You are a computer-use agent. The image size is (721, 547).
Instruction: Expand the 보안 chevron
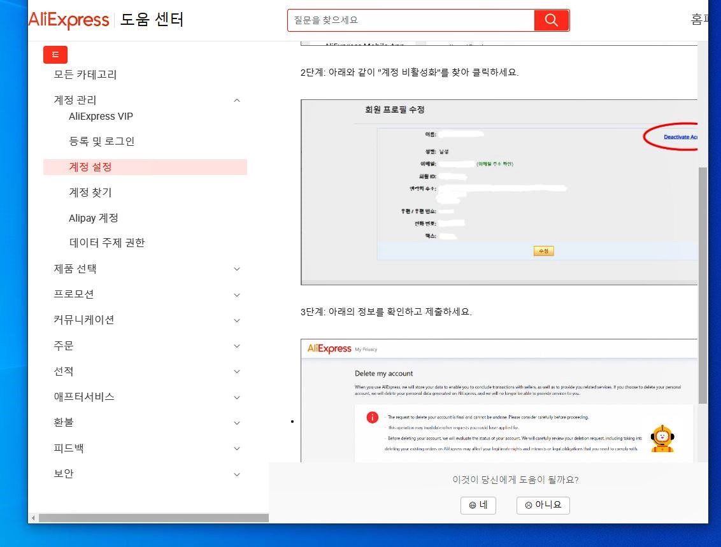click(237, 474)
